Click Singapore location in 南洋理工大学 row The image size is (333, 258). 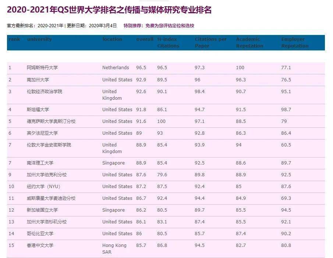point(113,163)
